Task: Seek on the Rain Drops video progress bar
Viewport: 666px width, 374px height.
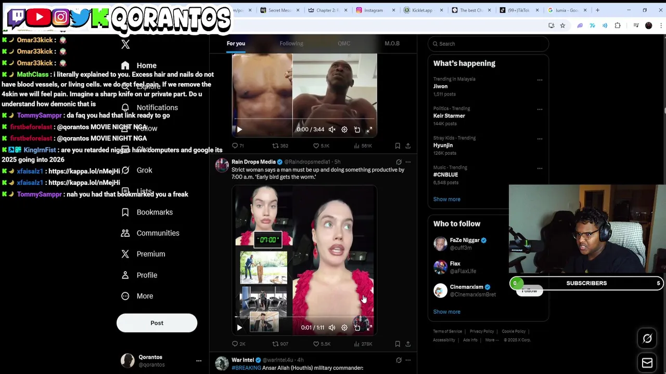Action: coord(304,316)
